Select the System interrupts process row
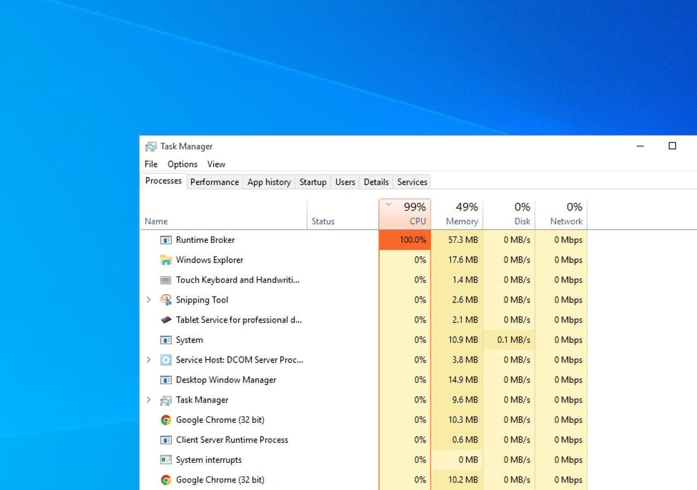The height and width of the screenshot is (490, 697). 209,460
